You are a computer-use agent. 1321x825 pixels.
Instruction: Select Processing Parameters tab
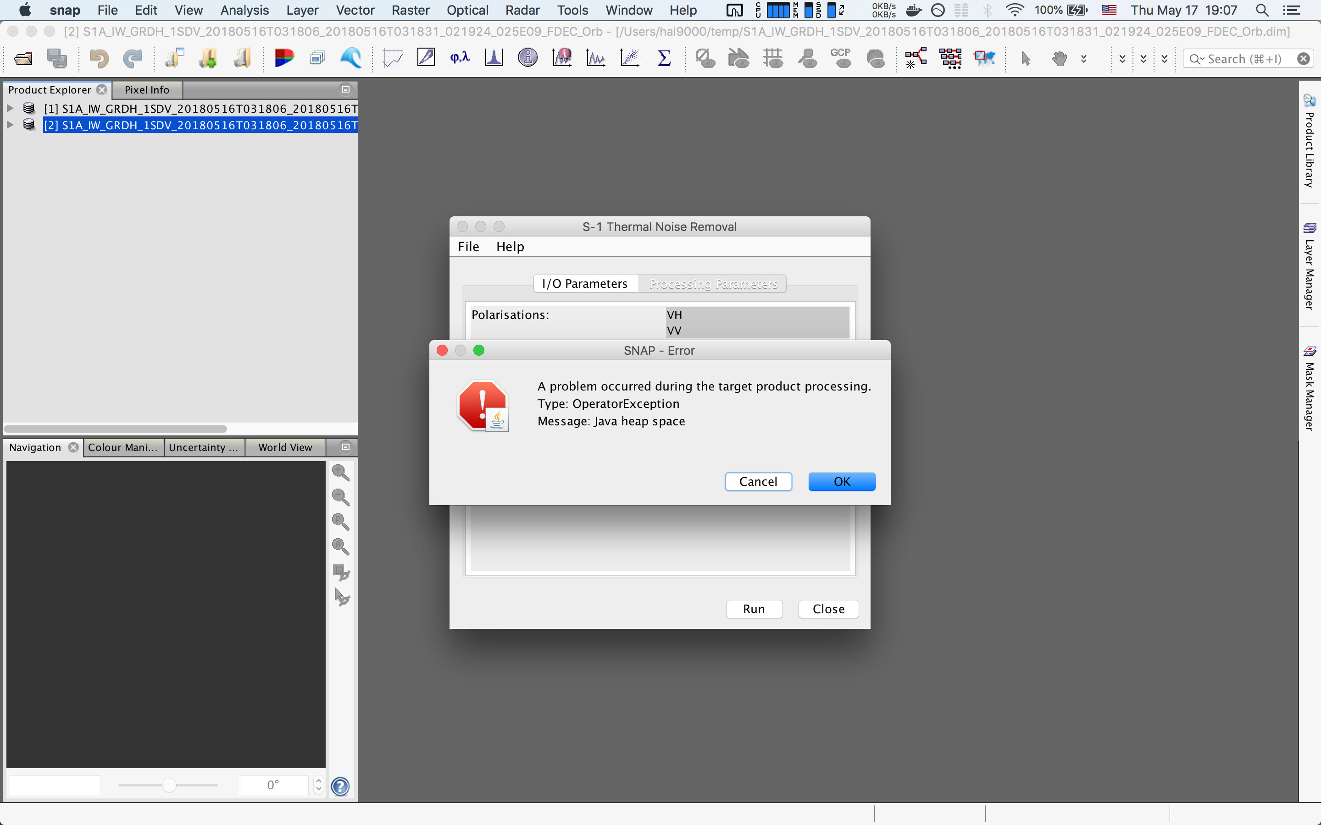pyautogui.click(x=713, y=284)
